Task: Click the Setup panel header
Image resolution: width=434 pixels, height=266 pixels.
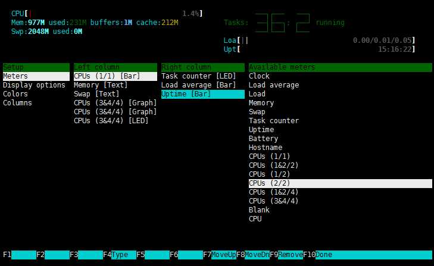Action: click(x=36, y=67)
